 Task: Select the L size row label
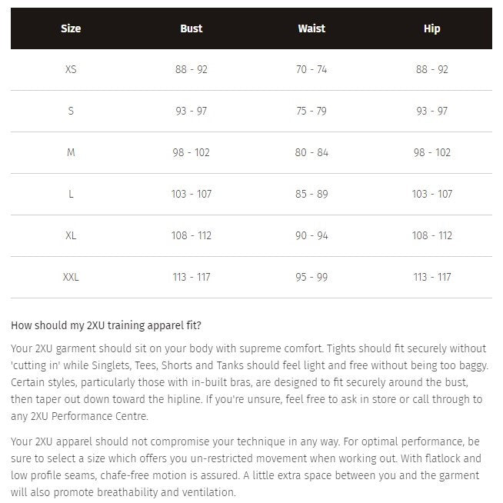[x=71, y=194]
